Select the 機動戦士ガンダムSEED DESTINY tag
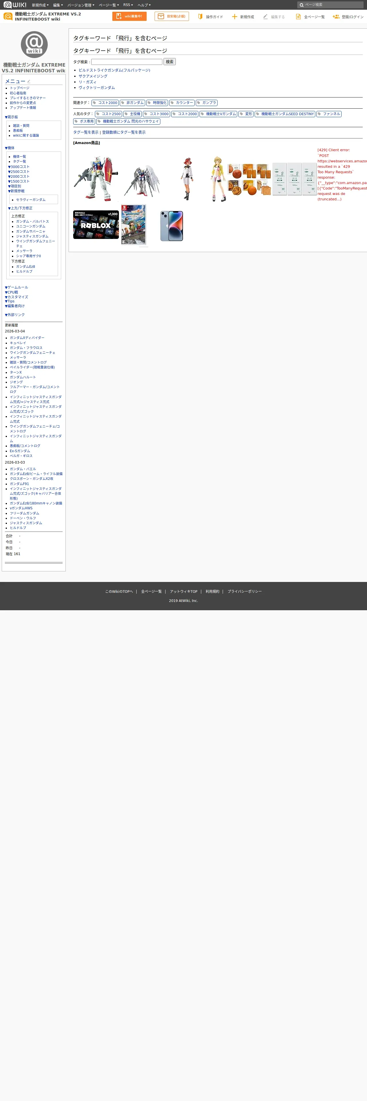Viewport: 367px width, 1101px height. (x=285, y=114)
